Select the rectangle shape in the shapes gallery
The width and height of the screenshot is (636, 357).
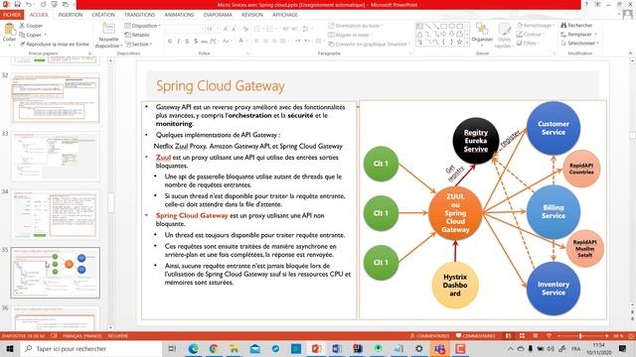click(x=444, y=26)
